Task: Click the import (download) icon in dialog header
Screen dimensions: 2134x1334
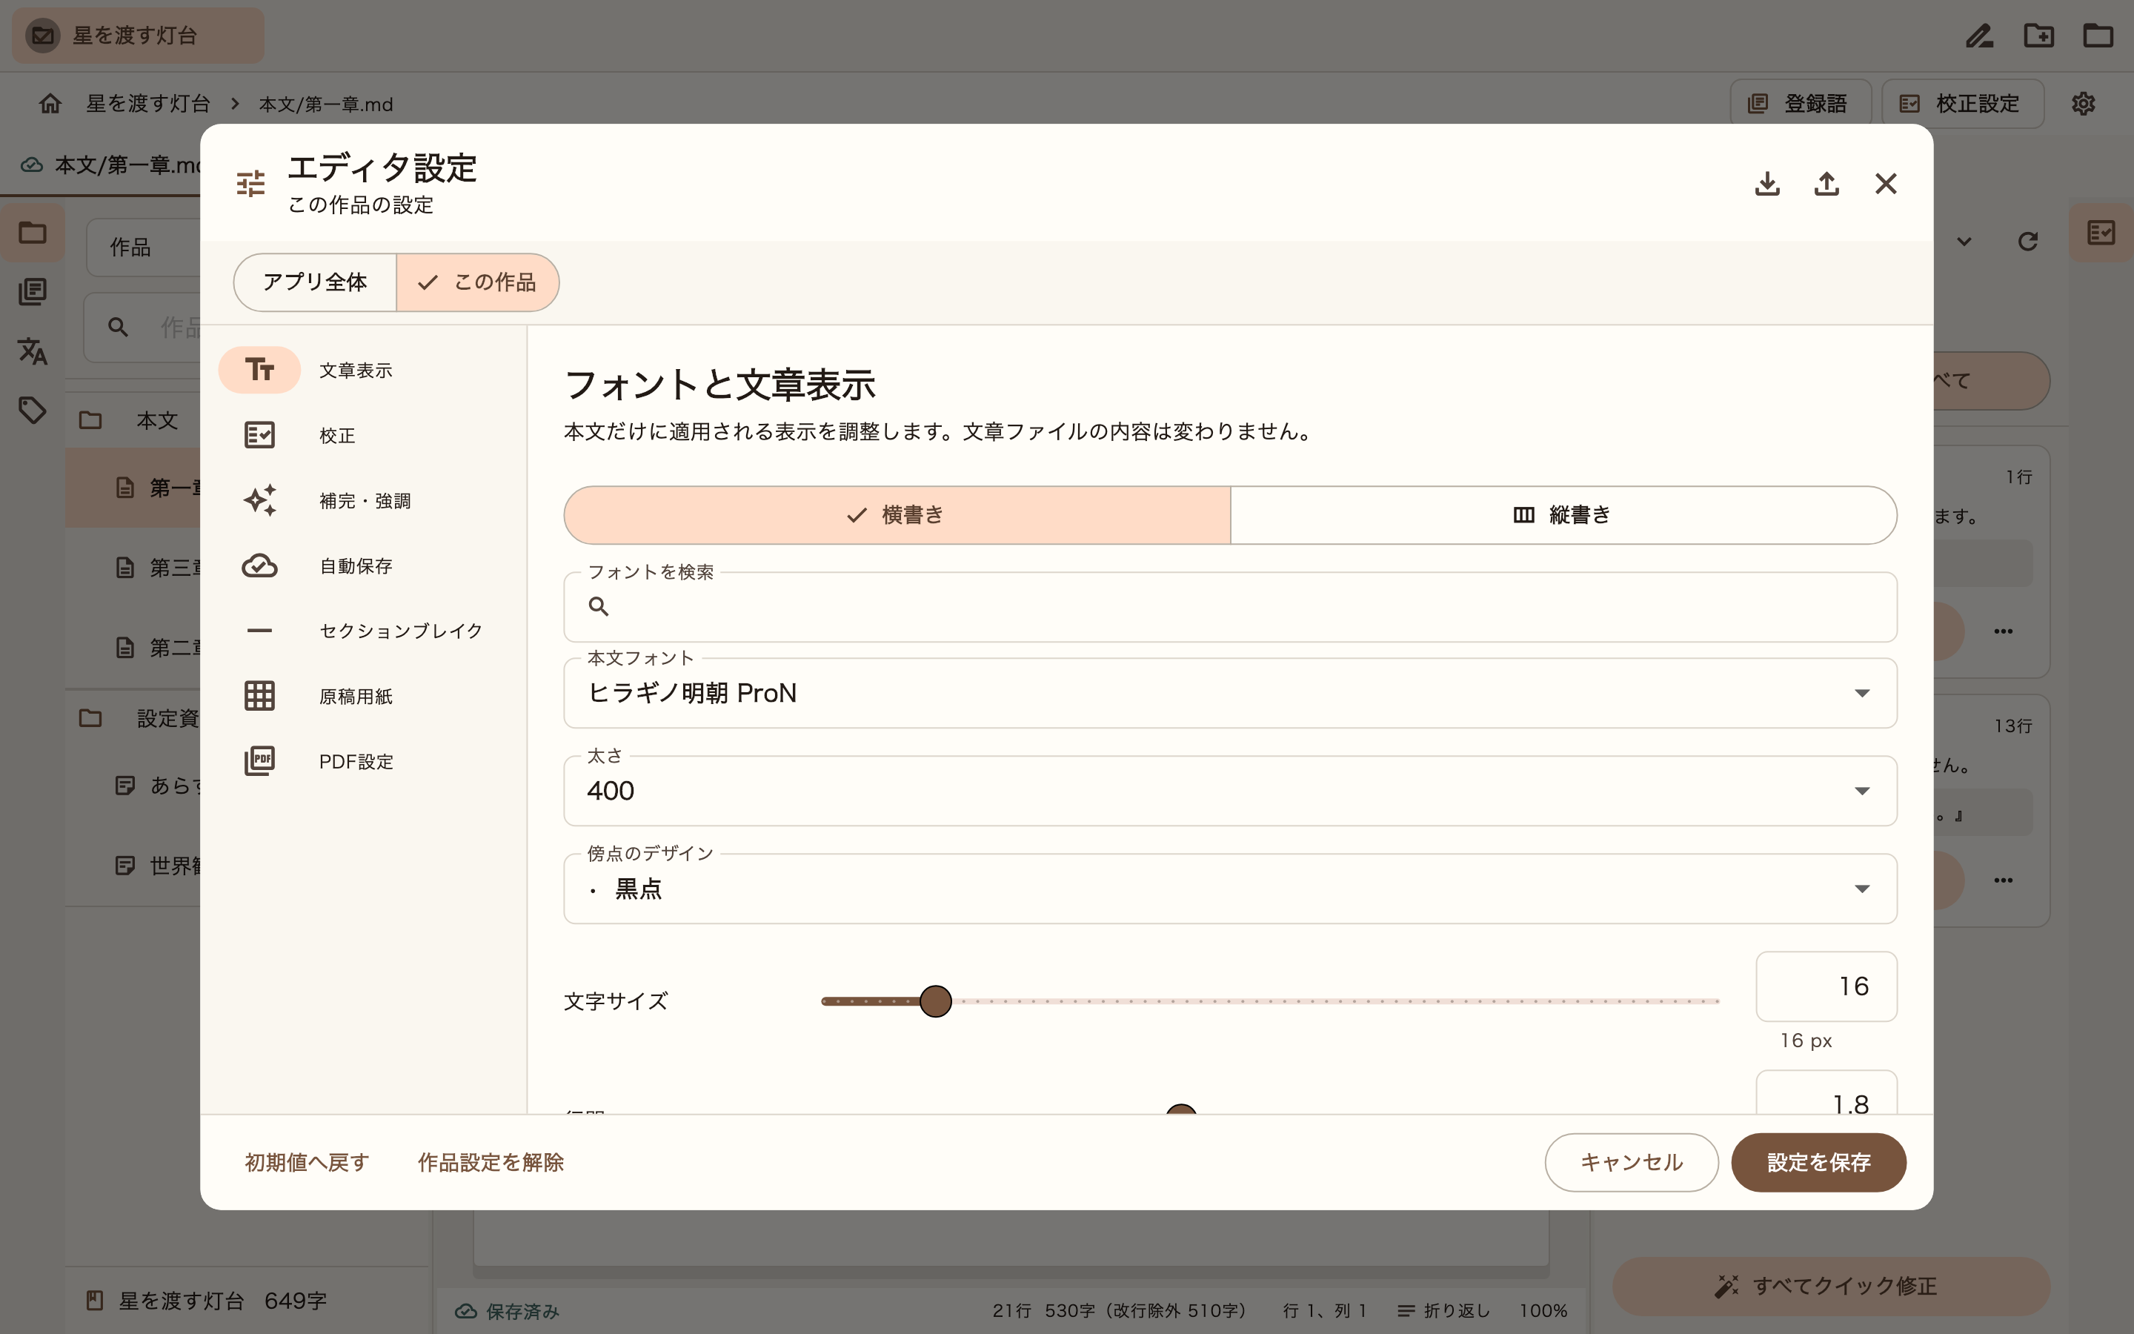Action: 1767,184
